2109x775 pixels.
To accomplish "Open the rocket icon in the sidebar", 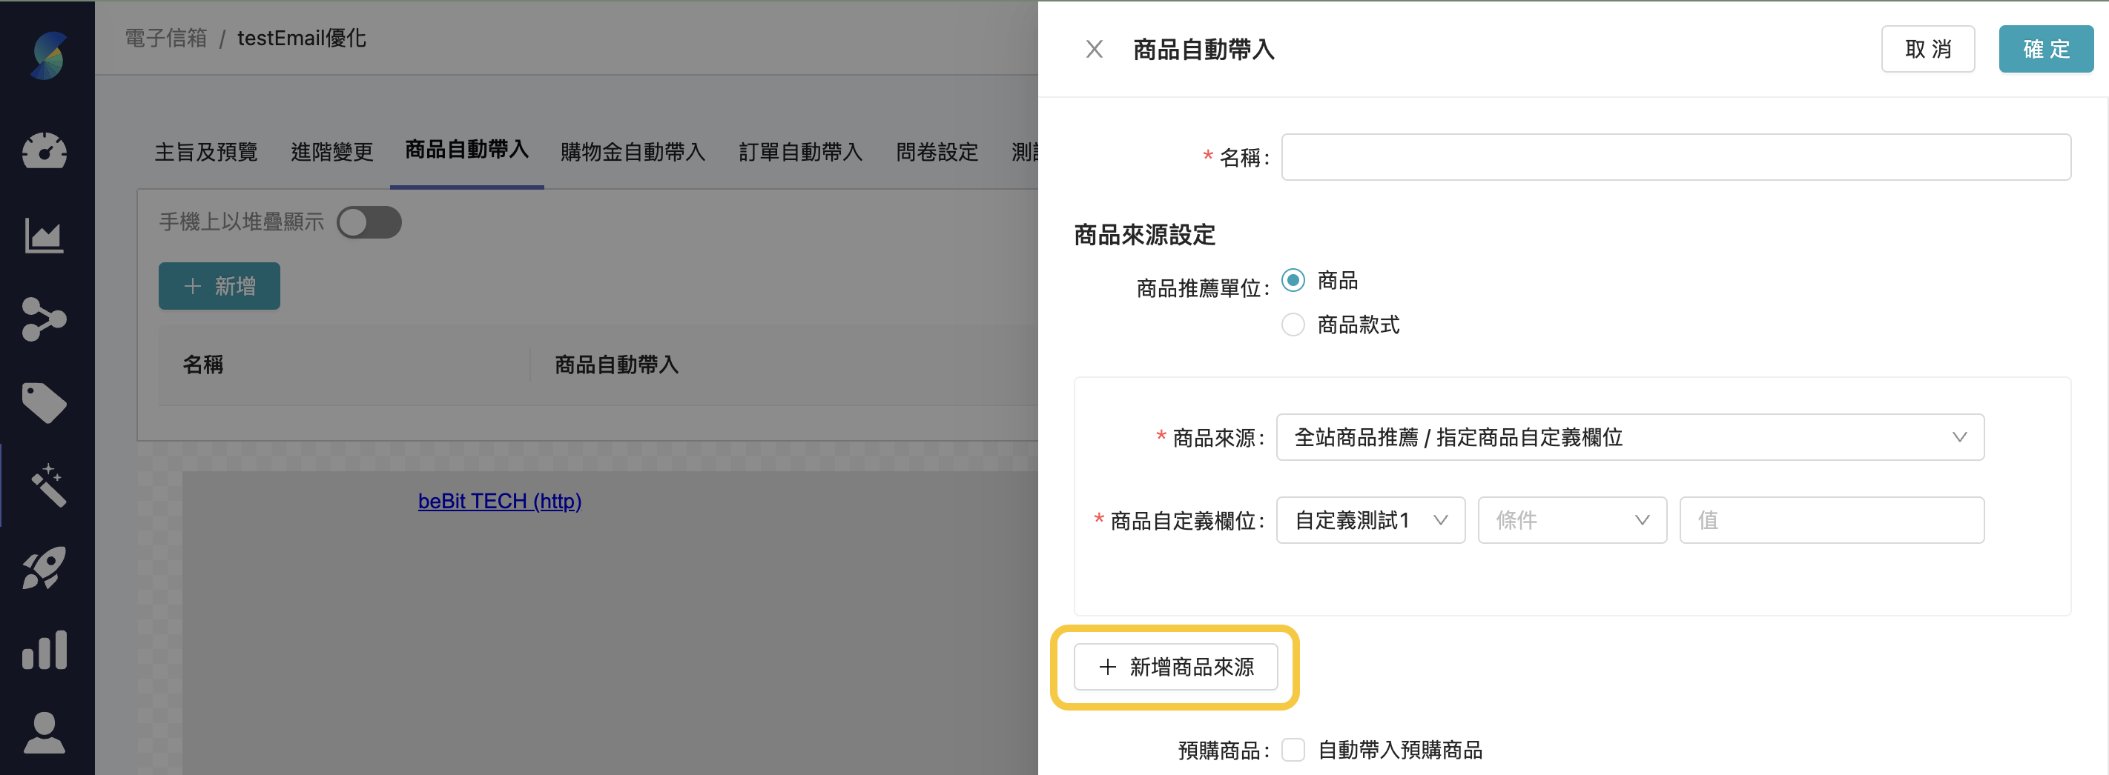I will 47,567.
